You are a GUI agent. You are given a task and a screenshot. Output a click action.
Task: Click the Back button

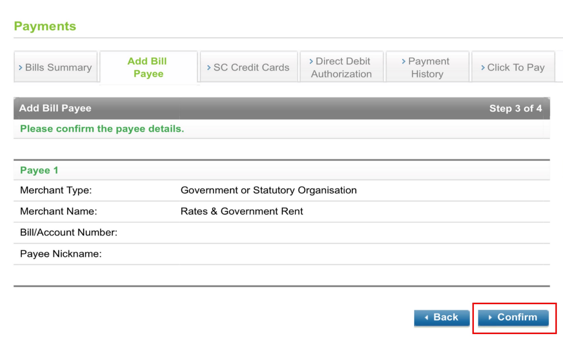pyautogui.click(x=442, y=317)
